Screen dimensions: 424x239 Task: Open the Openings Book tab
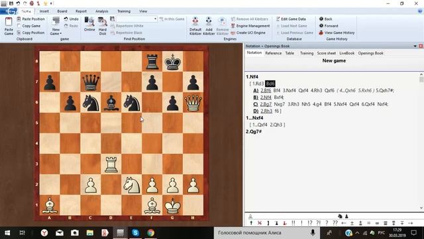[371, 53]
